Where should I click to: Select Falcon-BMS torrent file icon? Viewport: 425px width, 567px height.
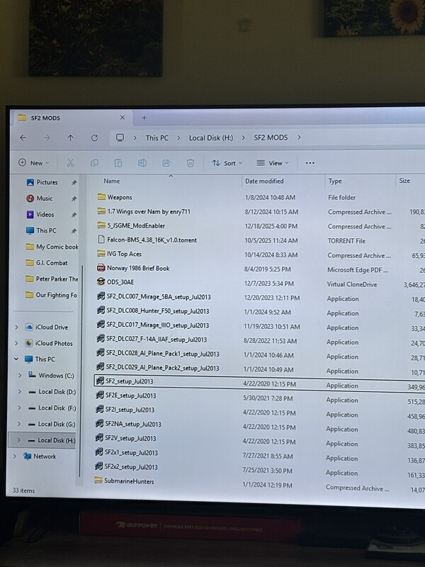[x=101, y=240]
